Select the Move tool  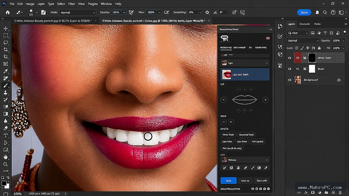(5, 28)
